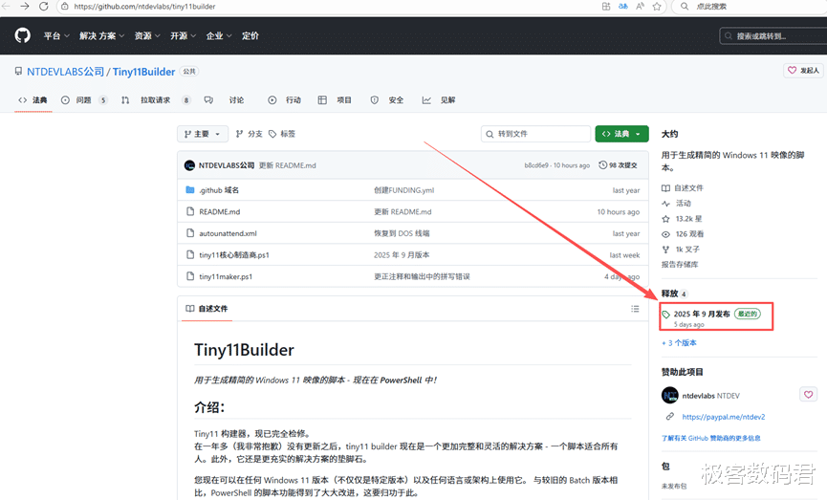Click the browser address bar URL
The image size is (827, 500).
pyautogui.click(x=144, y=7)
